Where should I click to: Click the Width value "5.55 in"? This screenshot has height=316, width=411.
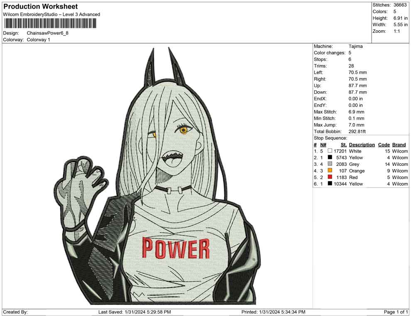tap(400, 24)
